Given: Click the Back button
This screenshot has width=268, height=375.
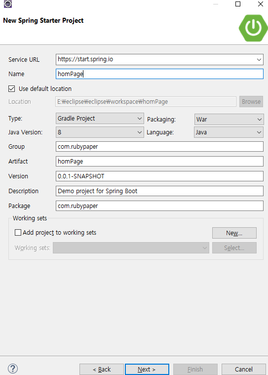Looking at the screenshot, I should (x=102, y=370).
